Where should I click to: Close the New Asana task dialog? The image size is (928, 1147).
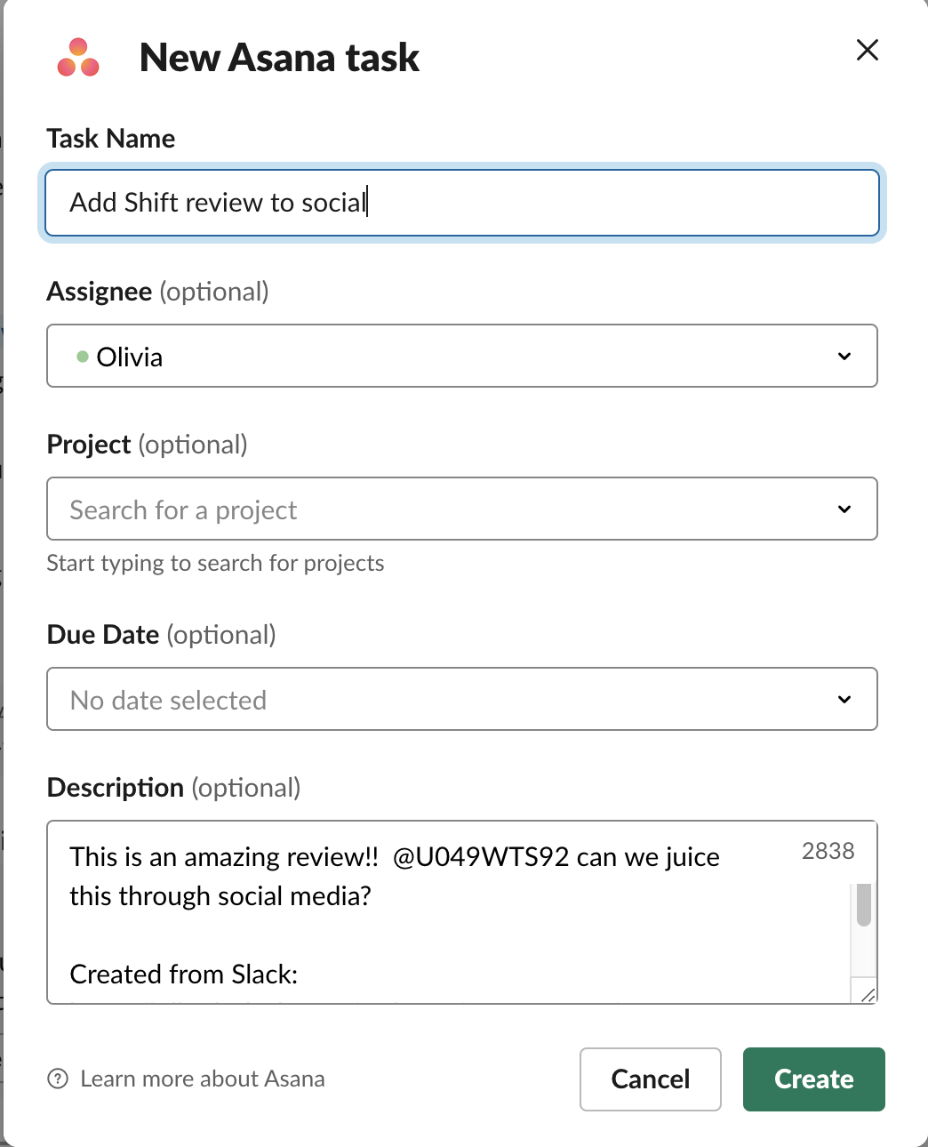tap(867, 50)
